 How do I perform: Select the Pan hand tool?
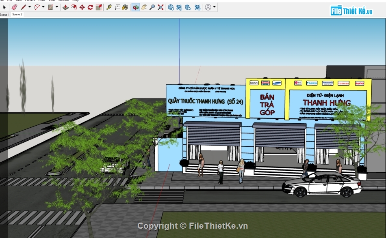click(144, 7)
